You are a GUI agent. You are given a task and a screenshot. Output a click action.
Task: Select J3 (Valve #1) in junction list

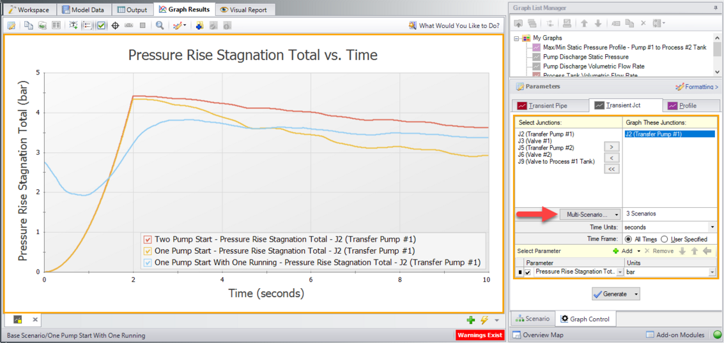(x=535, y=141)
